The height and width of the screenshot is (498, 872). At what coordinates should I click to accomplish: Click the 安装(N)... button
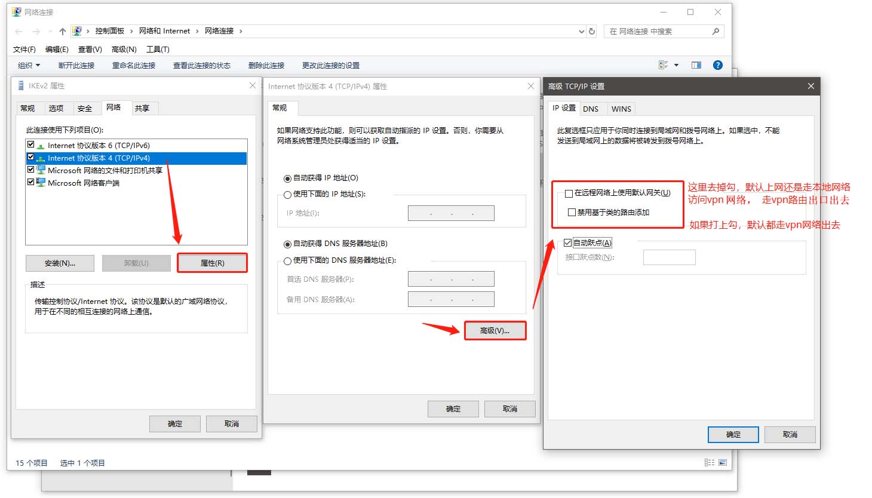[x=60, y=263]
